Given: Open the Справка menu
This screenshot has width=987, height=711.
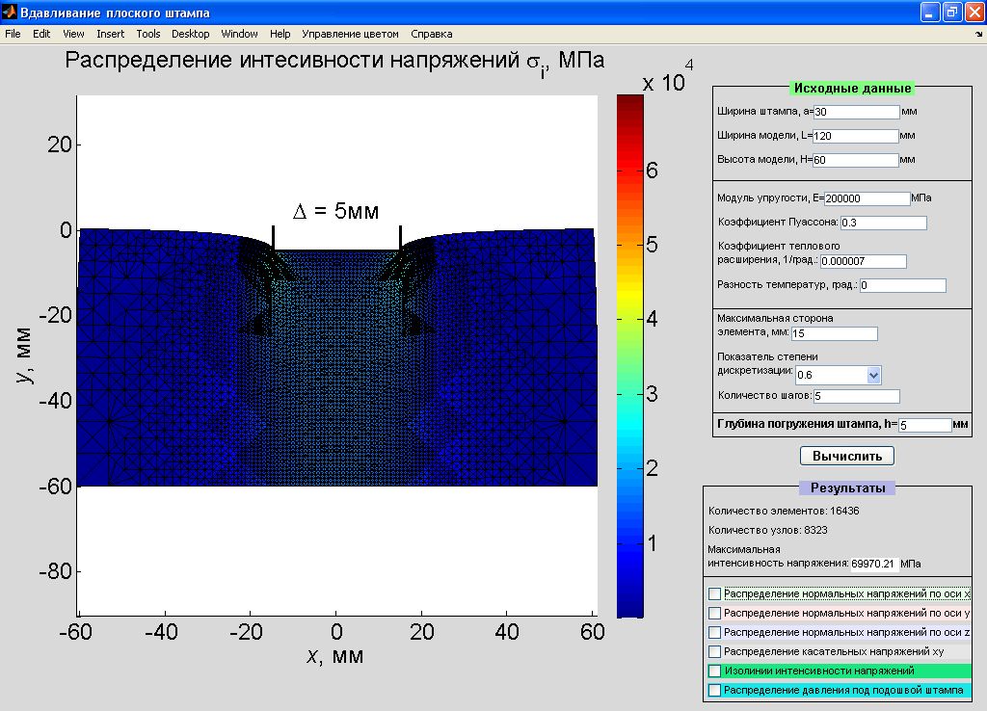Looking at the screenshot, I should [431, 34].
